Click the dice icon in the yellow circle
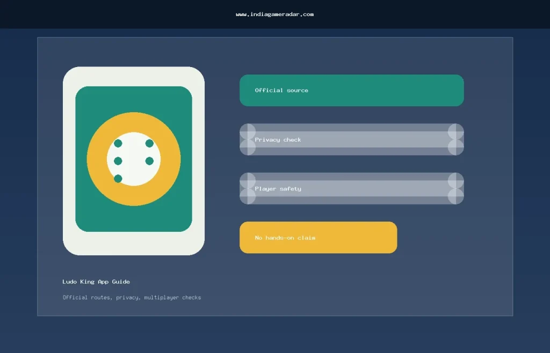 pos(134,159)
